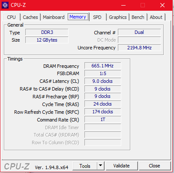Close the window using the X icon
Image resolution: width=174 pixels, height=173 pixels.
pos(162,5)
